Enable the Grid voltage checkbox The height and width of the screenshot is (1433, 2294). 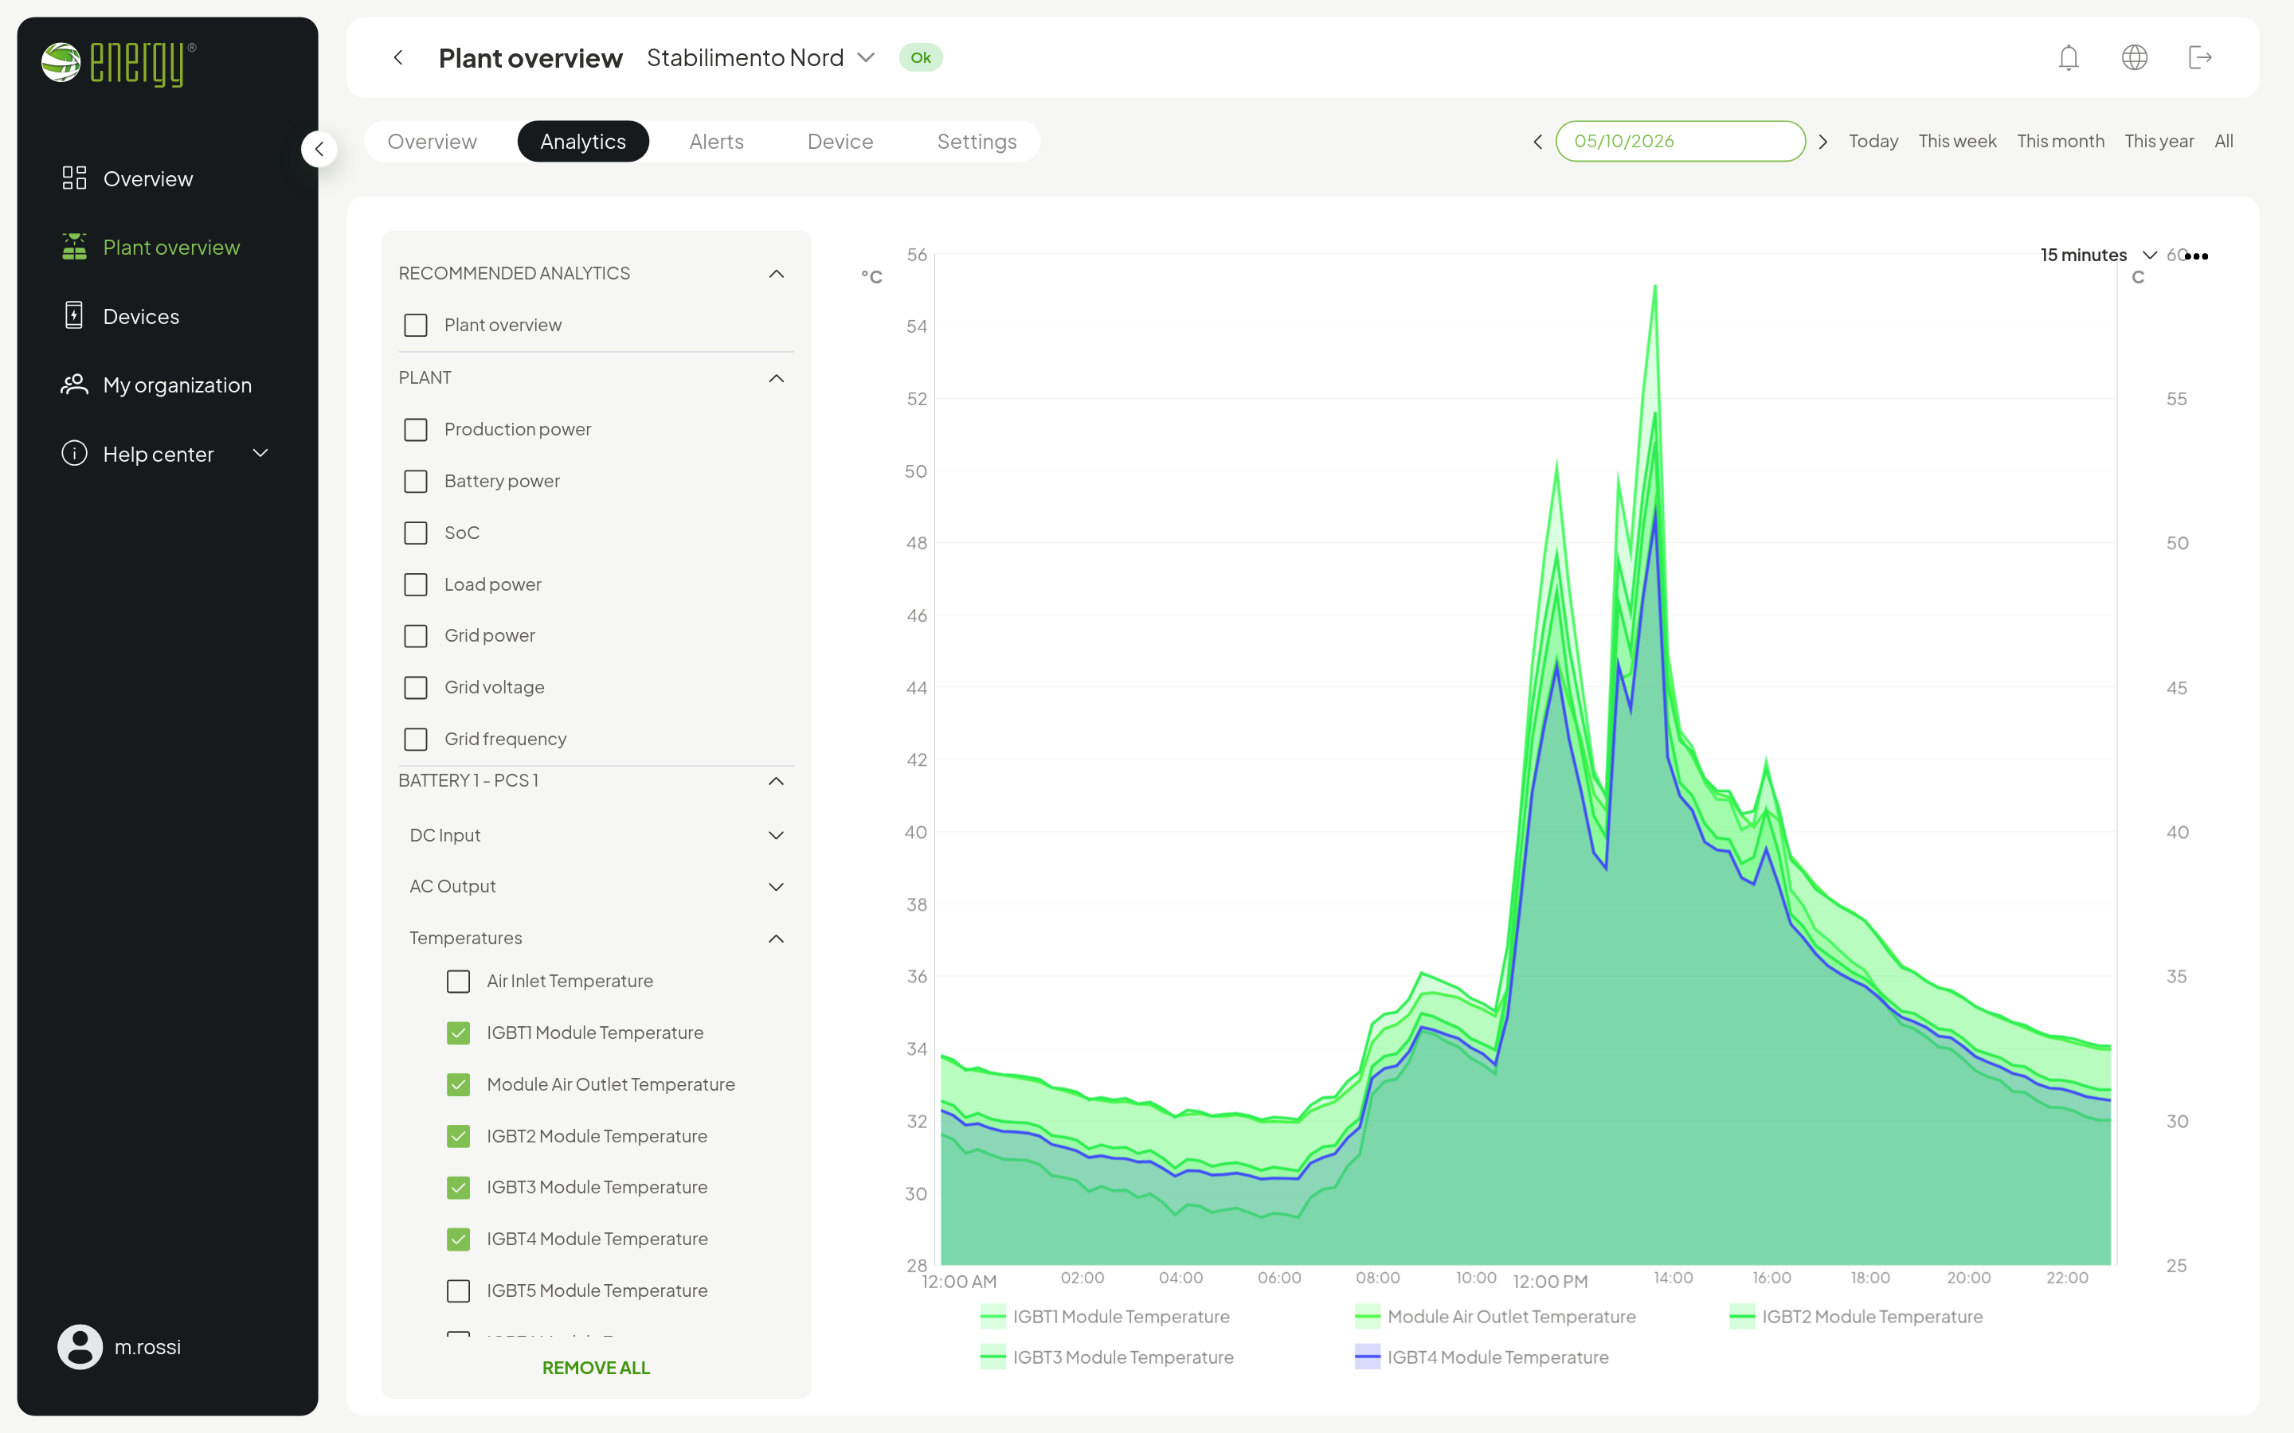point(415,687)
